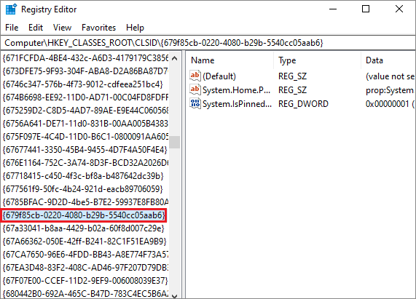Select the System.Home.P... string value icon
The image size is (416, 299).
[x=195, y=89]
